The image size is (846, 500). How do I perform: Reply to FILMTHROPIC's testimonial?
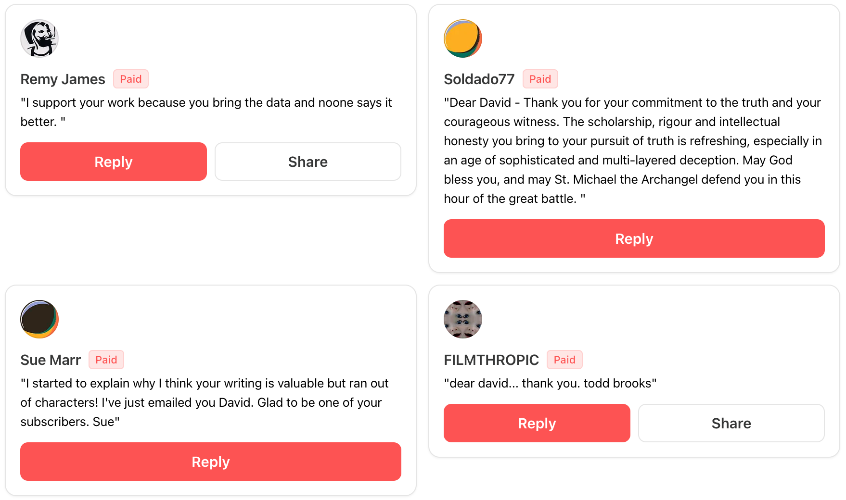[x=537, y=423]
